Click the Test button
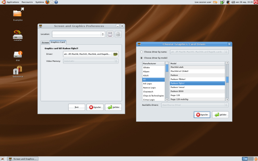 click(77, 107)
